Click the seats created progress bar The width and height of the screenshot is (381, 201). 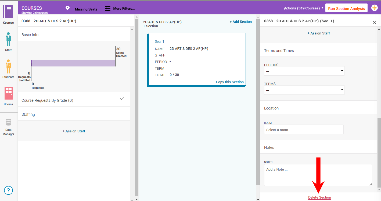pos(73,63)
